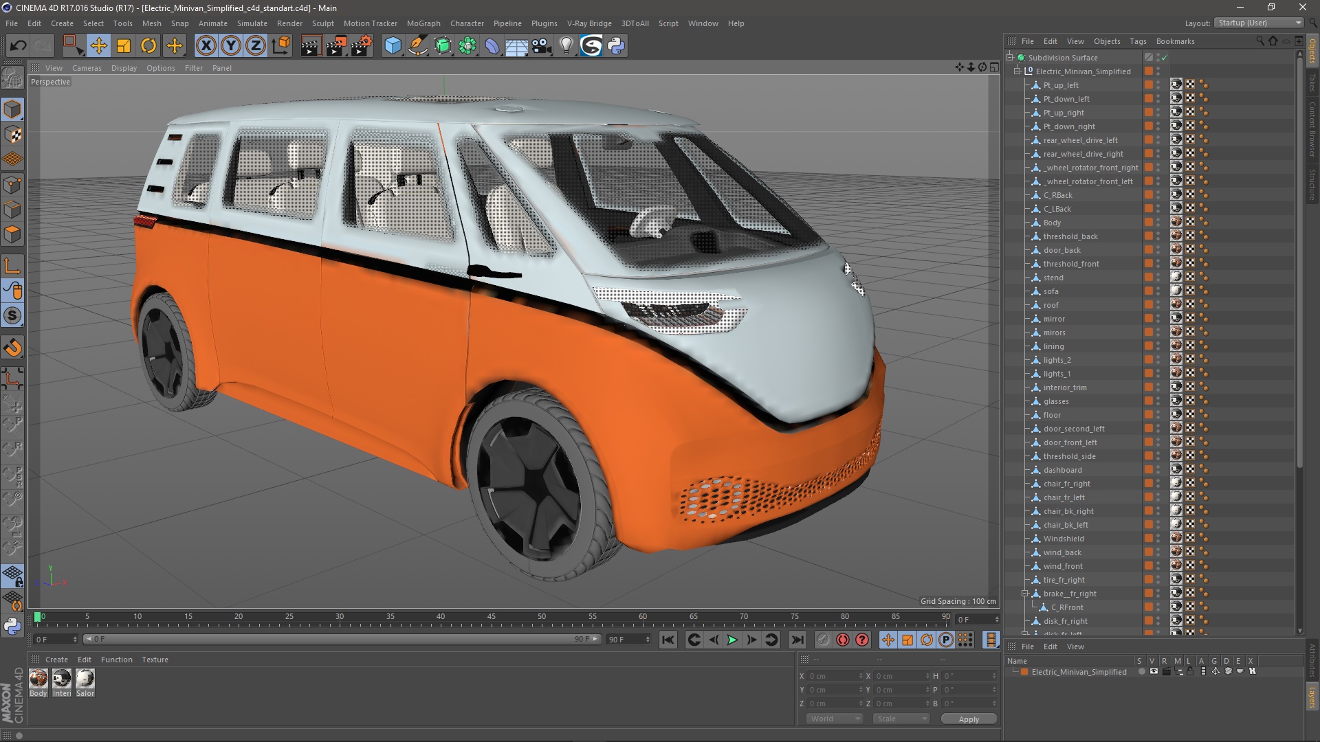The width and height of the screenshot is (1320, 742).
Task: Click the Python script icon in toolbar
Action: 616,46
